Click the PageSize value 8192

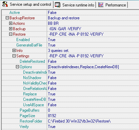pyautogui.click(x=52, y=116)
